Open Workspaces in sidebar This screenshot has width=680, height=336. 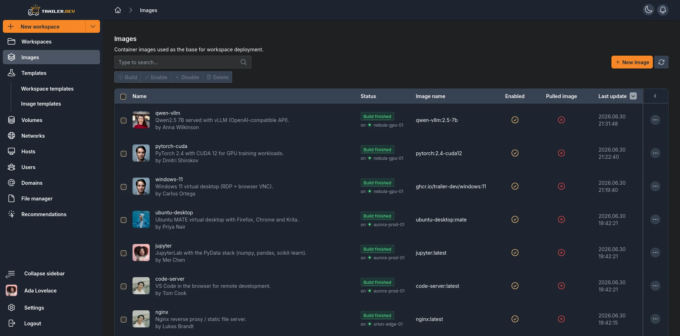coord(51,41)
